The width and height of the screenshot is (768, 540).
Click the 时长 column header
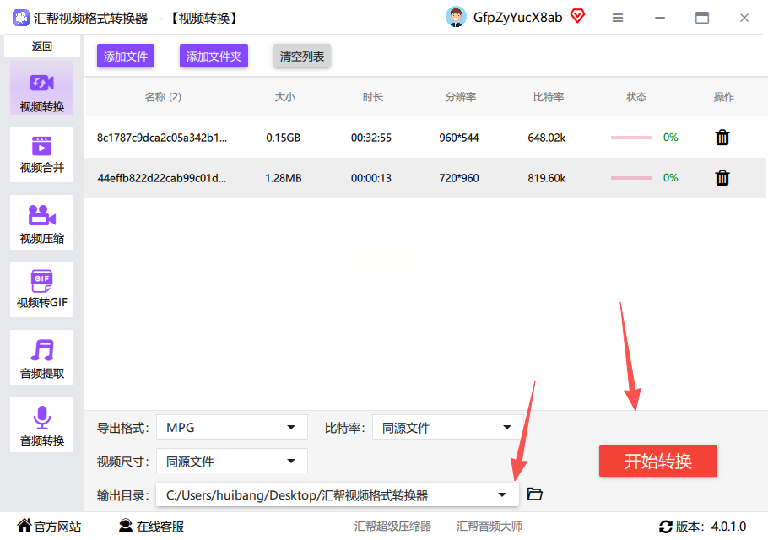(373, 97)
